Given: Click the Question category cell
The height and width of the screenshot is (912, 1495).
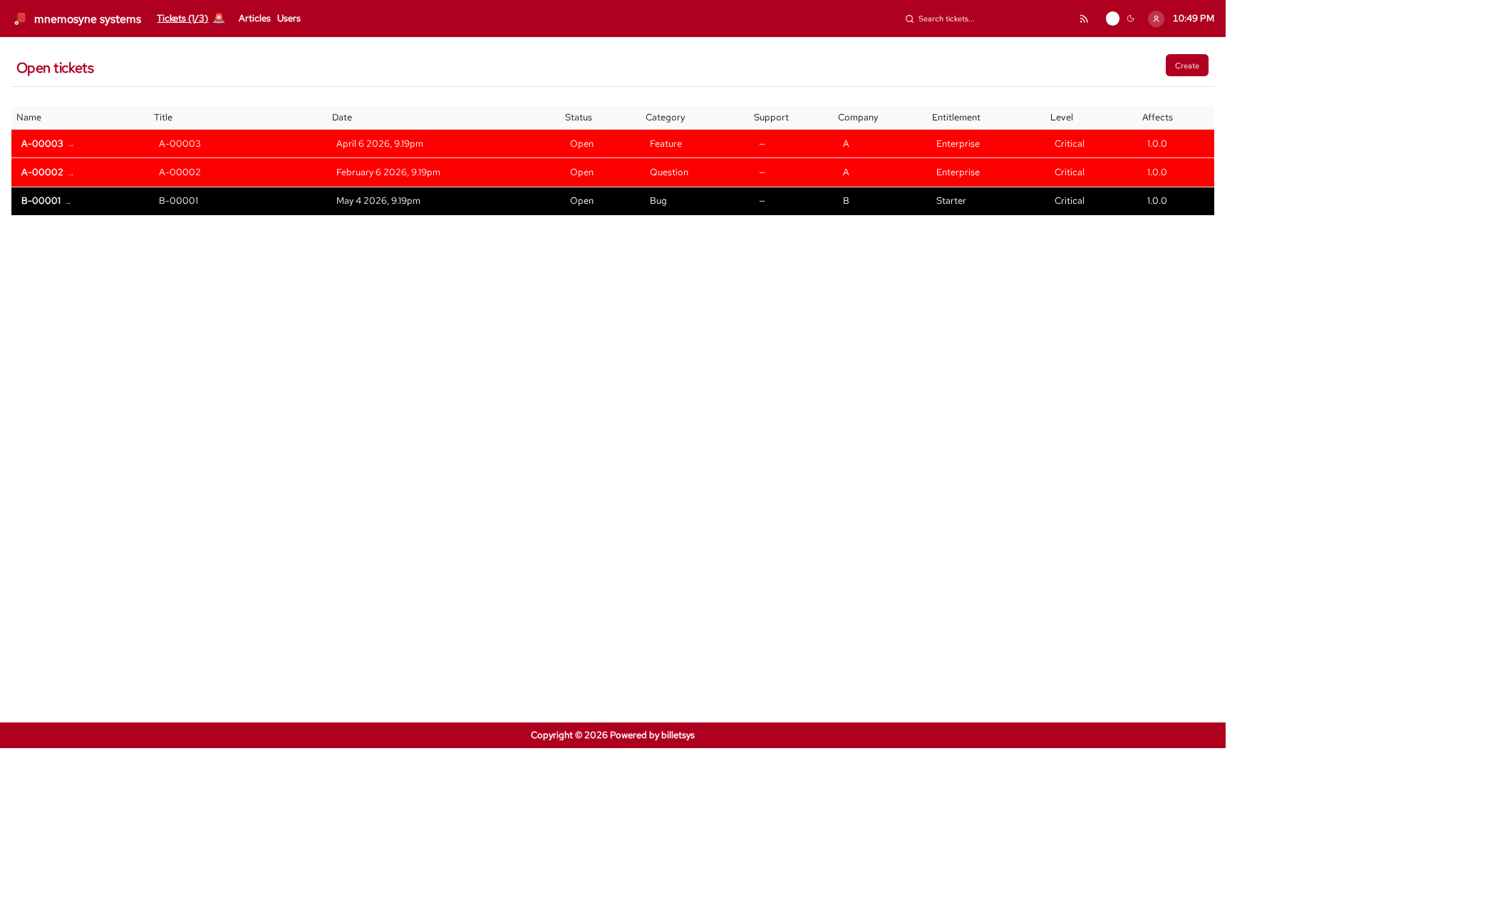Looking at the screenshot, I should coord(669,172).
